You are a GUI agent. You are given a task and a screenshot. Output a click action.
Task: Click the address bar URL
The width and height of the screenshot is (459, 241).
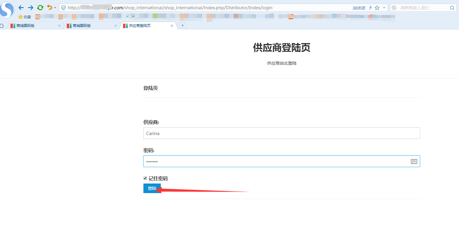[170, 8]
